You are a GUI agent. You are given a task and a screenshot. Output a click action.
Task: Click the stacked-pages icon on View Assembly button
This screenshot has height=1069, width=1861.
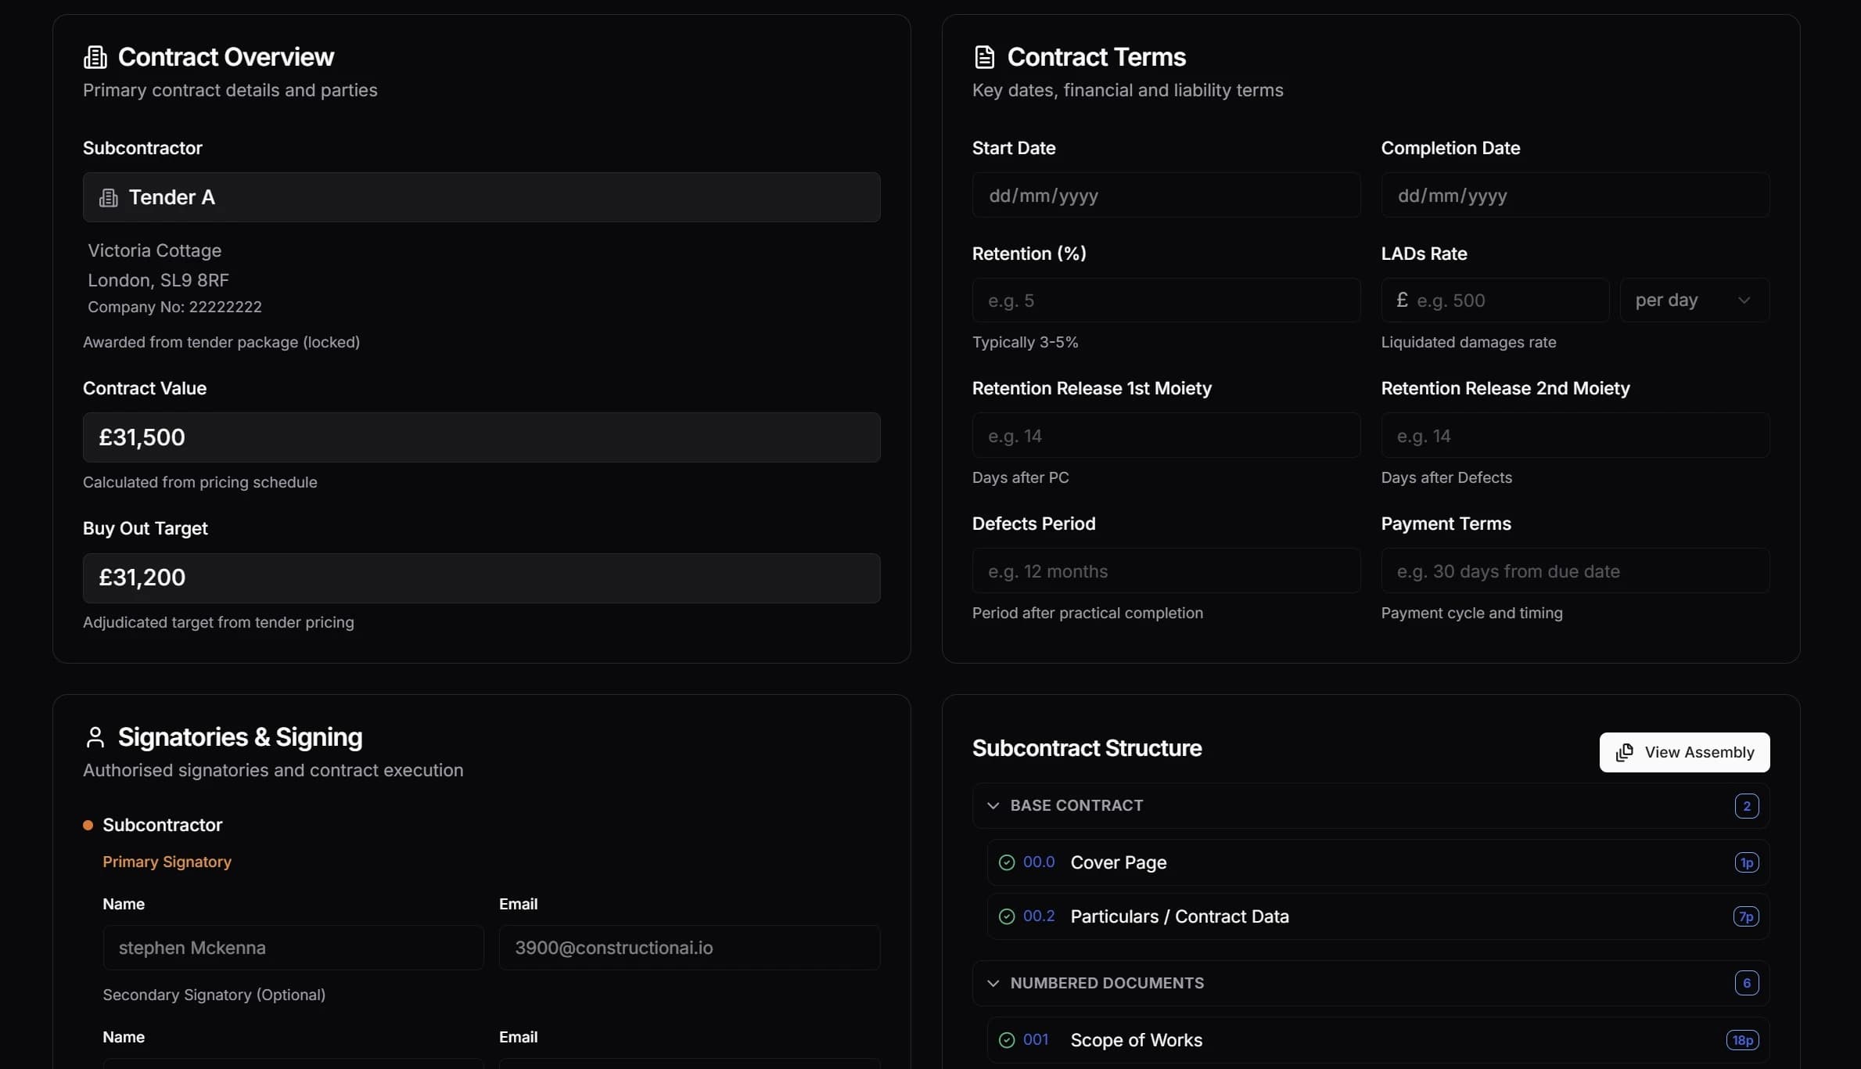(1625, 752)
